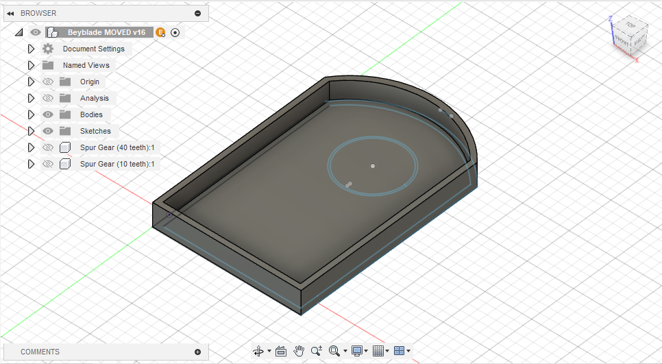
Task: Expand the Named Views folder
Action: coord(31,65)
